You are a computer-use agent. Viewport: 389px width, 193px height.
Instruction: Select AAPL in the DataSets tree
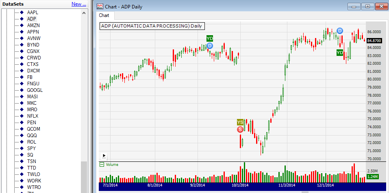click(33, 12)
